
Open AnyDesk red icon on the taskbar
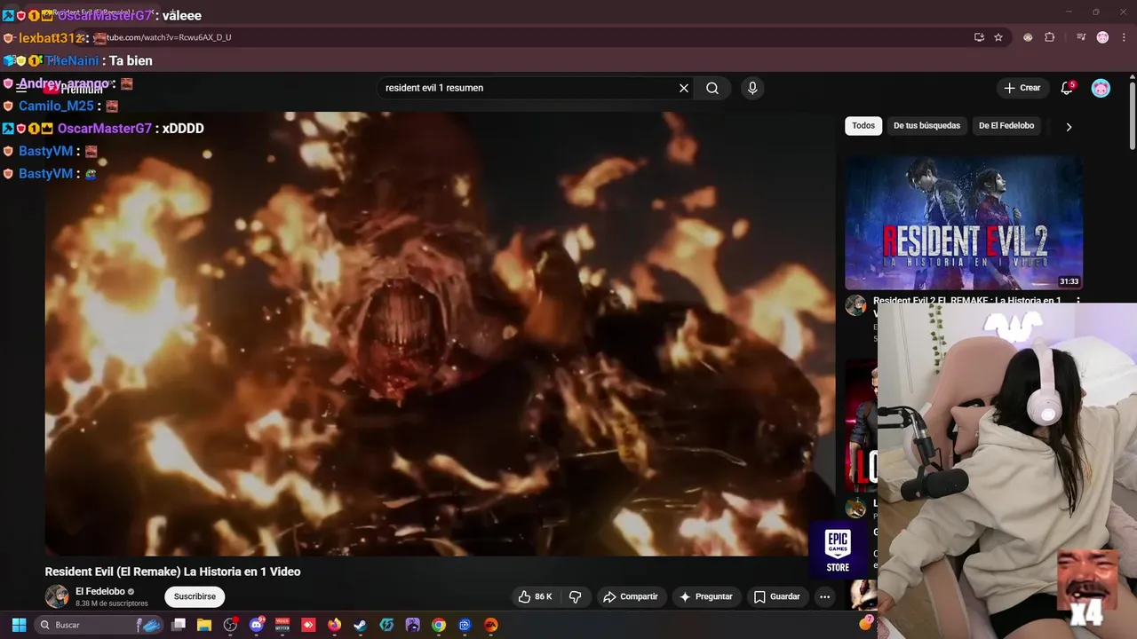click(309, 625)
